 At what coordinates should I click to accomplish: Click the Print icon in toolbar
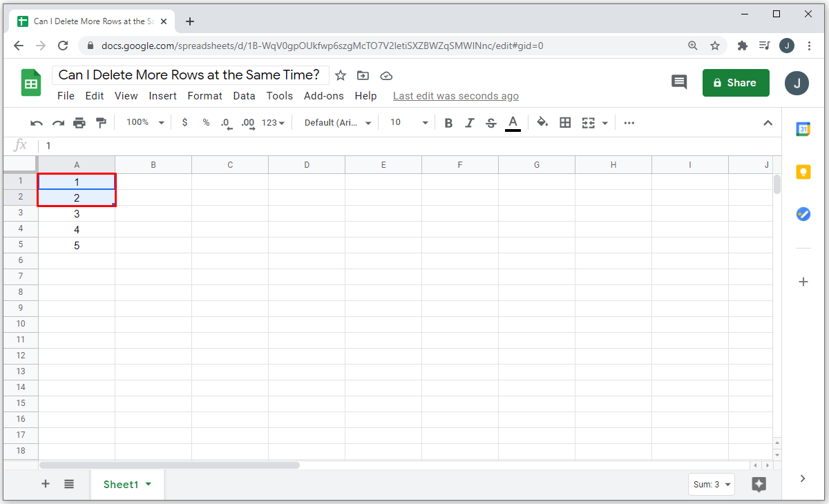point(79,123)
